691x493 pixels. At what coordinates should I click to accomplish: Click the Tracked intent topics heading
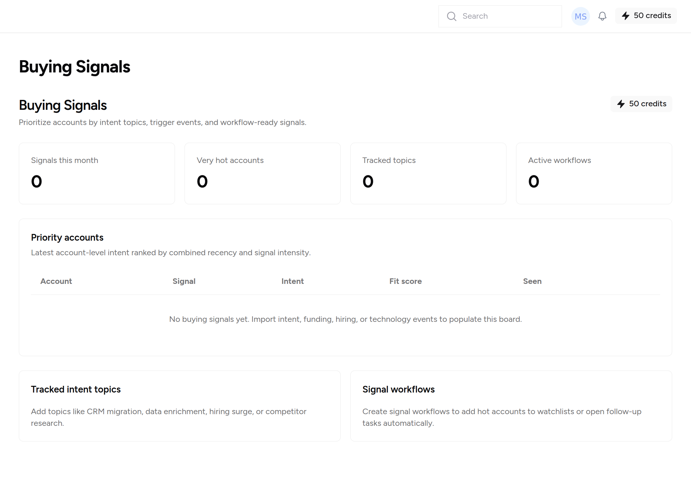coord(76,389)
